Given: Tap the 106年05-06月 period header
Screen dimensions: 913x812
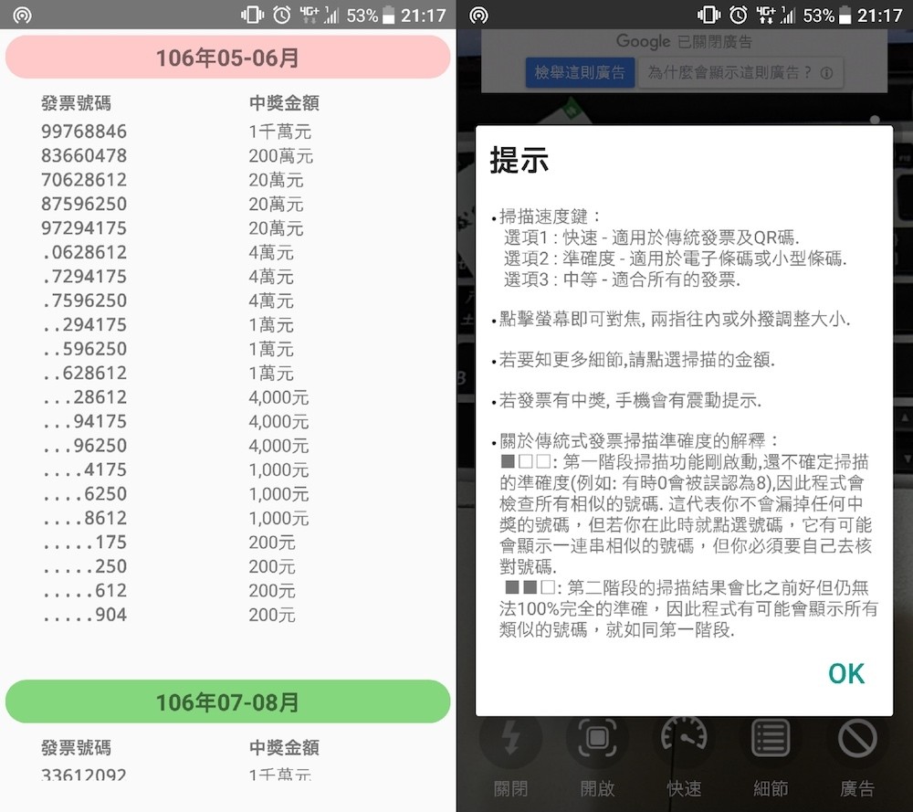Looking at the screenshot, I should pyautogui.click(x=227, y=57).
